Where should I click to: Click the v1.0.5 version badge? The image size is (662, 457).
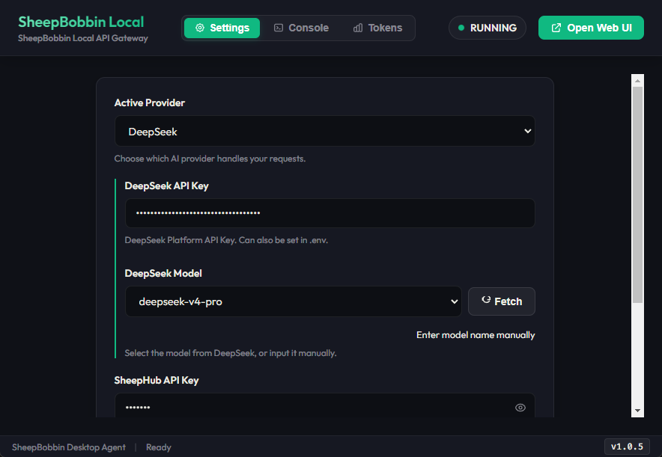627,447
